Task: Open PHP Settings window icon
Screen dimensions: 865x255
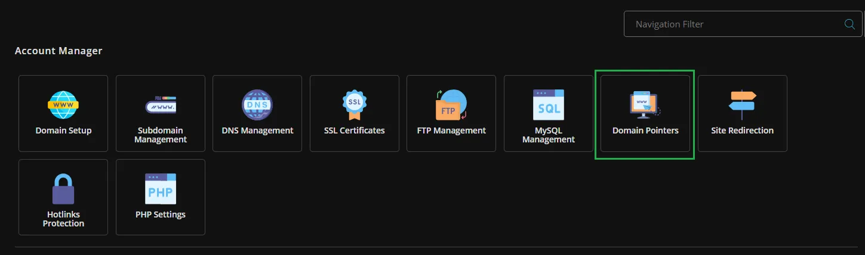Action: (161, 189)
